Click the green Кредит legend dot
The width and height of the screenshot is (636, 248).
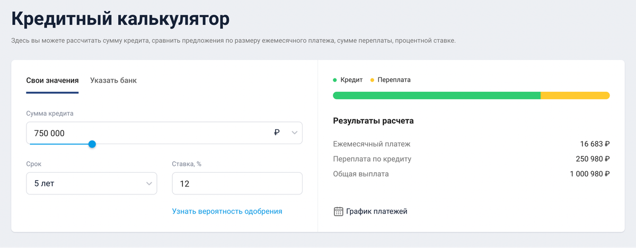pos(335,80)
